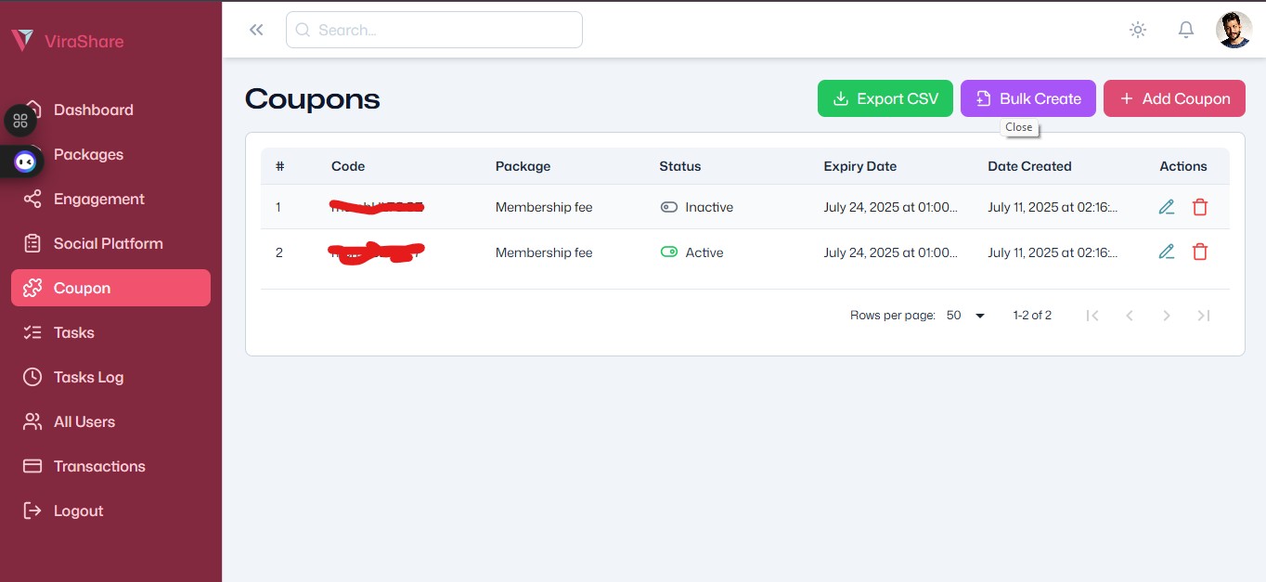The image size is (1266, 582).
Task: Switch theme using the sun icon
Action: click(x=1138, y=30)
